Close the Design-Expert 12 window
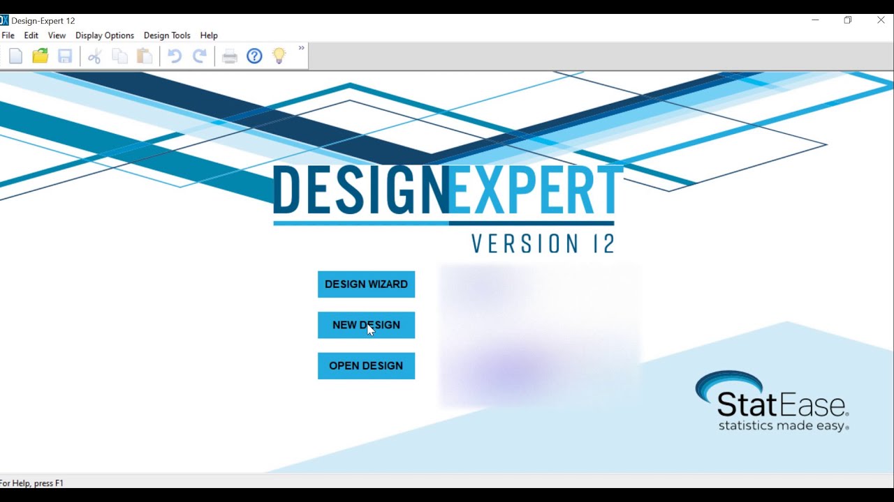The width and height of the screenshot is (894, 502). pos(881,20)
